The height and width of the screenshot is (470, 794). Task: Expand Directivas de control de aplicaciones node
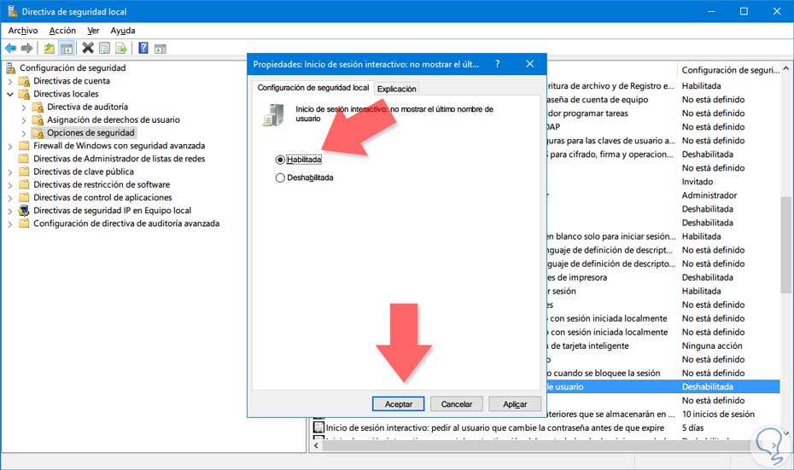[x=10, y=198]
